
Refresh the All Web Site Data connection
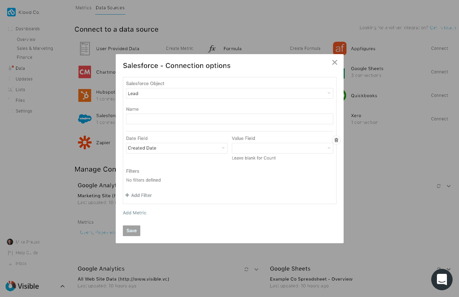click(x=246, y=269)
